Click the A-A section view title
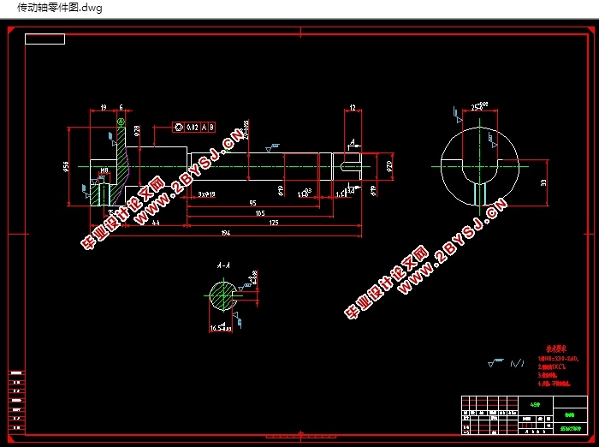This screenshot has height=447, width=599. [223, 265]
